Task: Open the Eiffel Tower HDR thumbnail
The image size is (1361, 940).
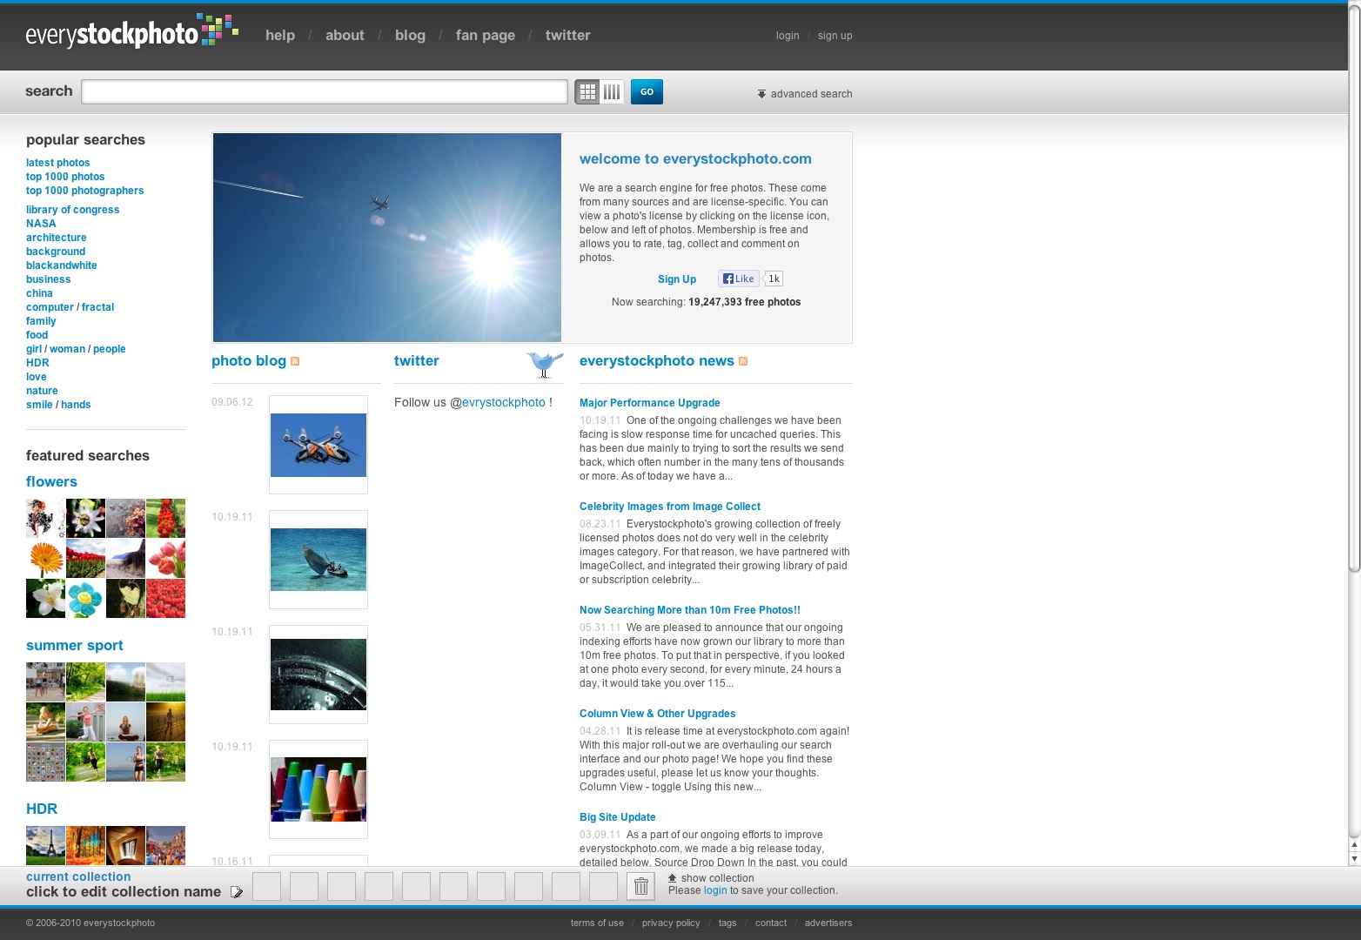Action: [x=45, y=845]
